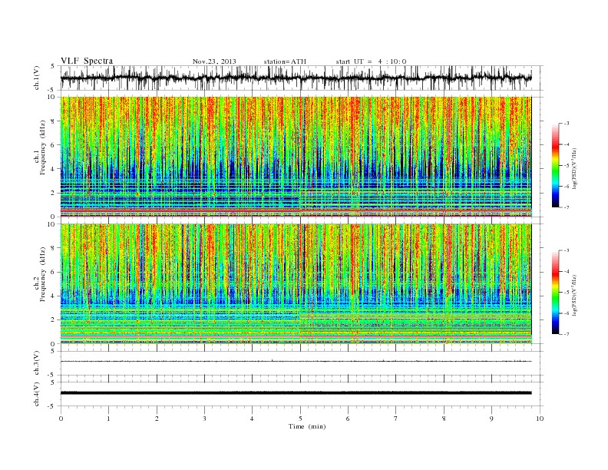Click the "5" tick on the Time axis

tap(300, 419)
